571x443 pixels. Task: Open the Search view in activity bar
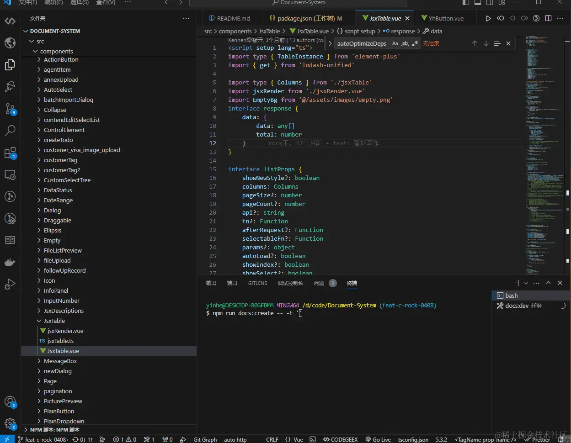pos(10,131)
